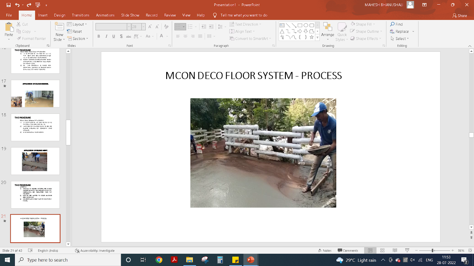Open the Transitions tab

click(x=81, y=15)
